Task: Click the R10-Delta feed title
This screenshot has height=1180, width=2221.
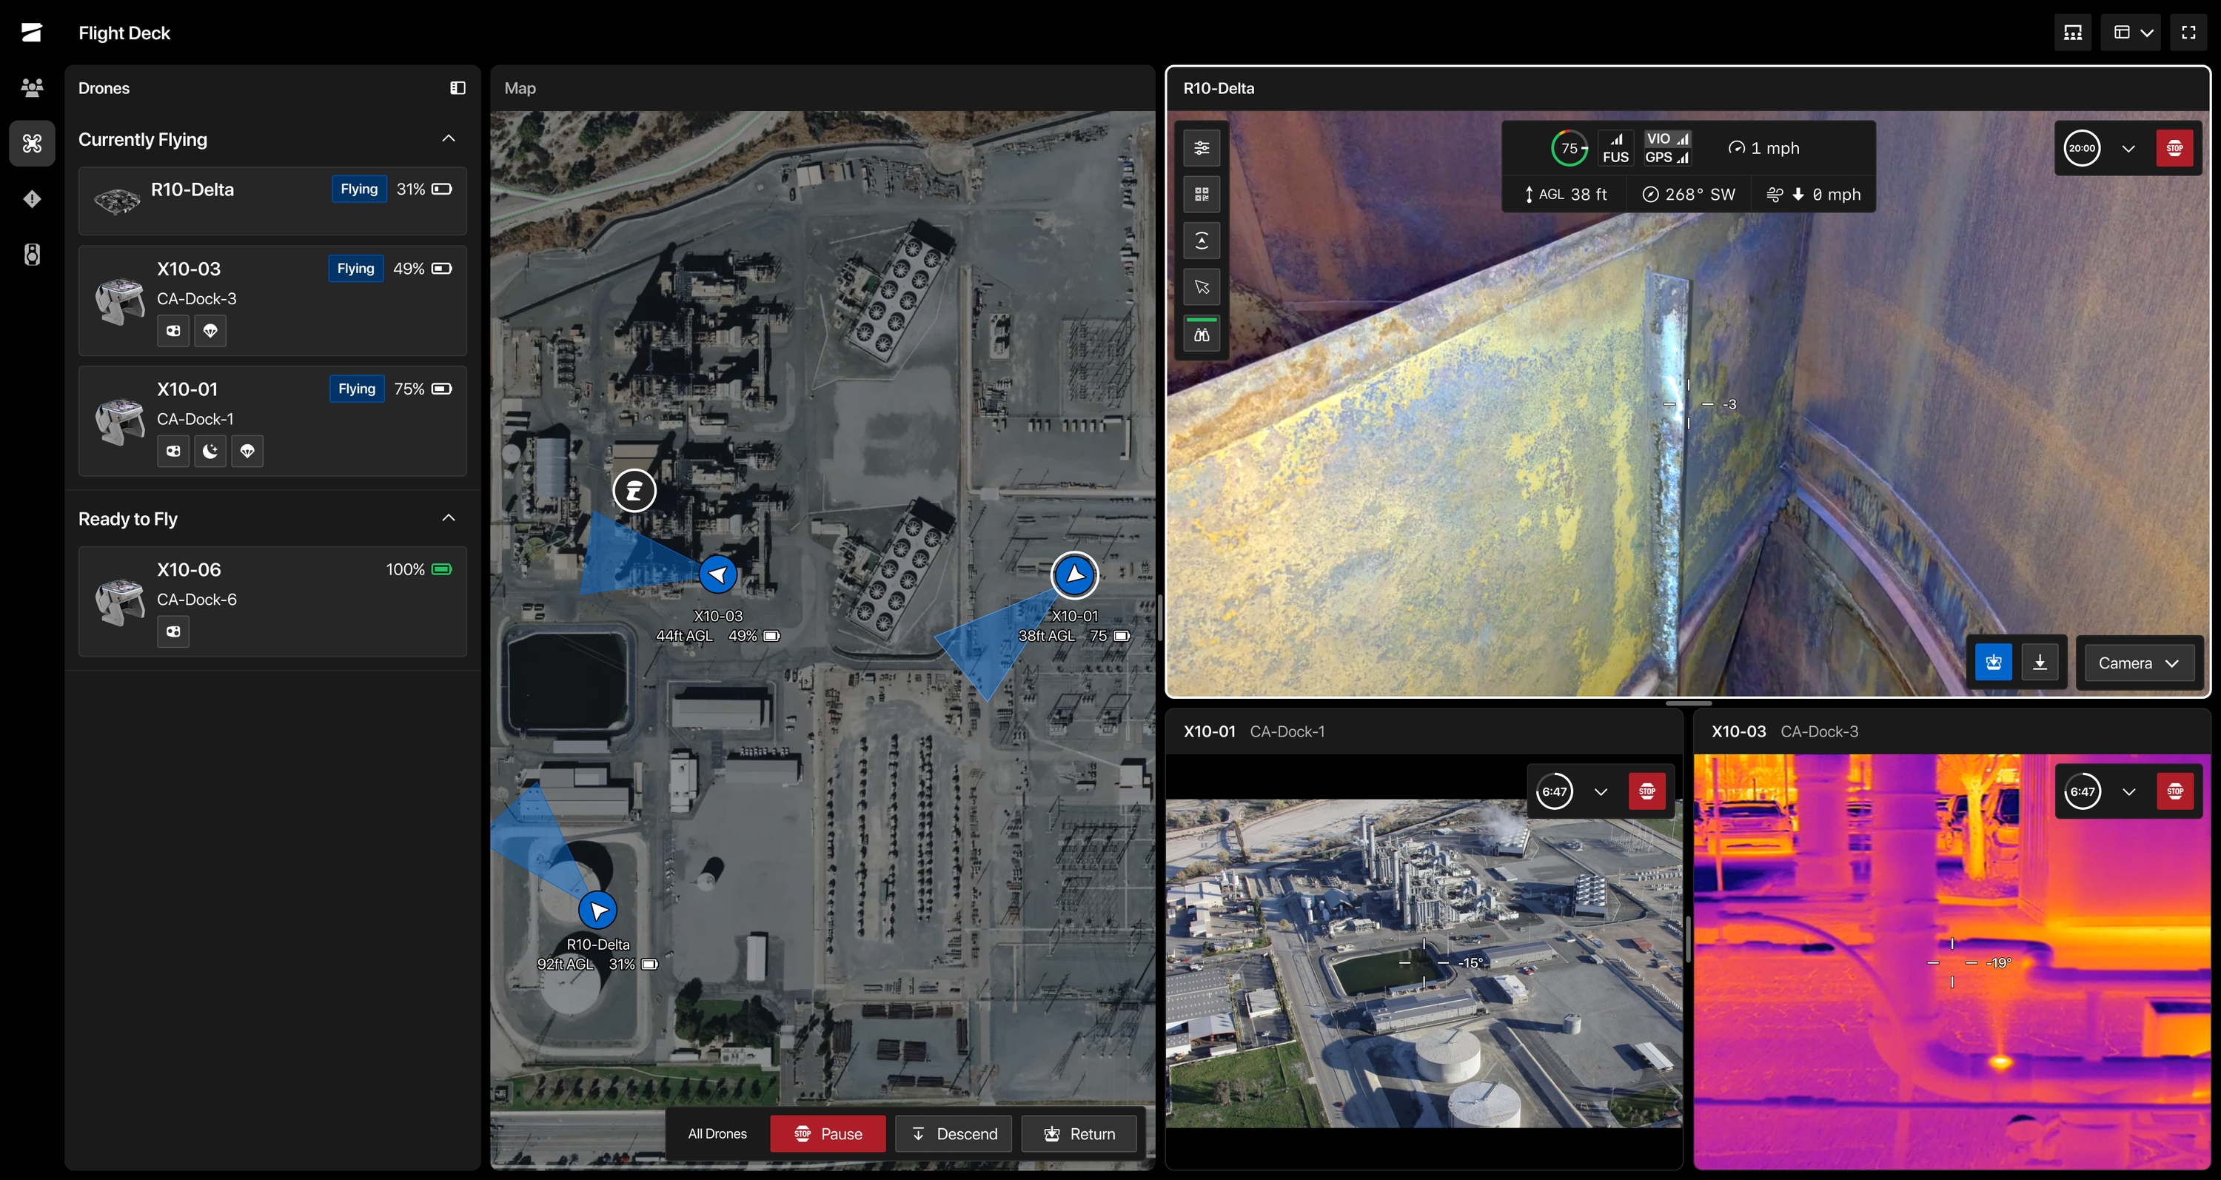Action: (1219, 88)
